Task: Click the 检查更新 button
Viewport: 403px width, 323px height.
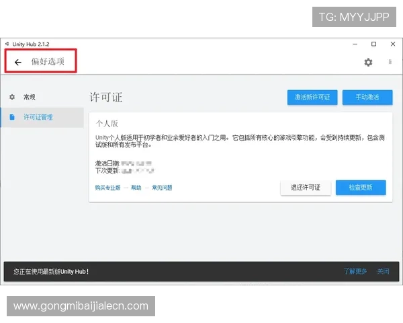Action: [361, 188]
